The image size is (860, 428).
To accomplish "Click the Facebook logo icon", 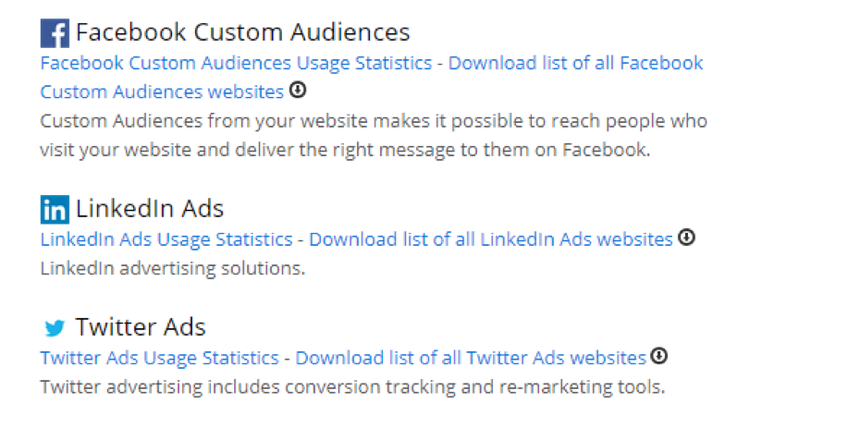I will pyautogui.click(x=55, y=33).
